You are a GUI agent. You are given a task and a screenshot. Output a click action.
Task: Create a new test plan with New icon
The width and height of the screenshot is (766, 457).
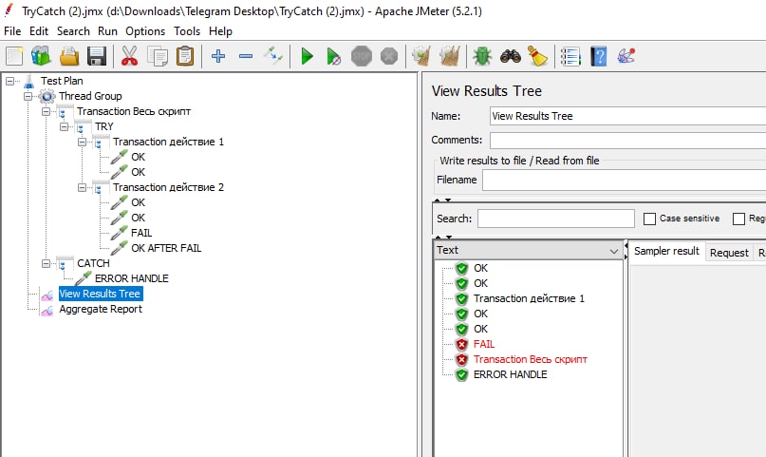coord(14,56)
